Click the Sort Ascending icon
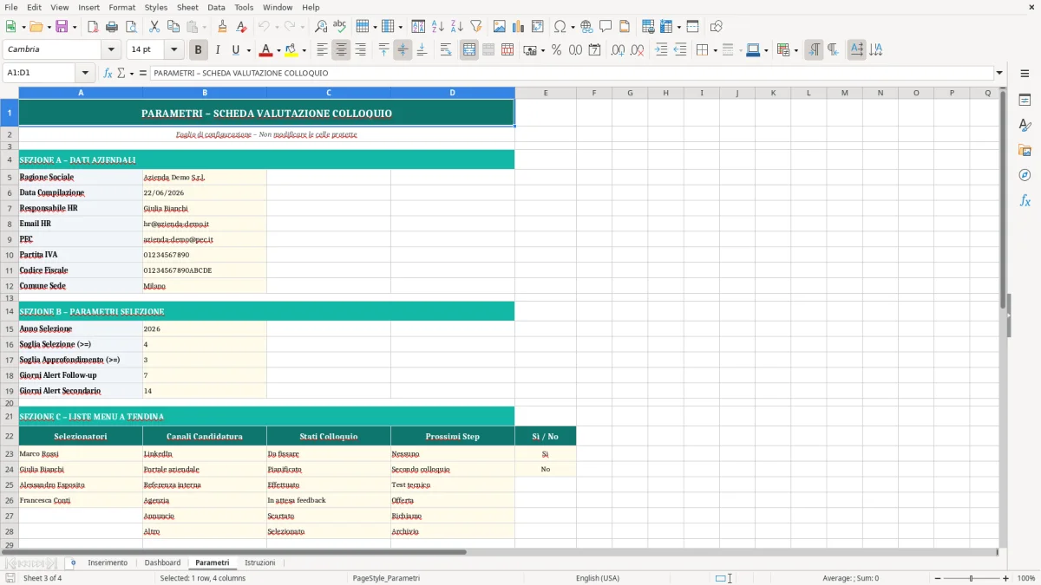The height and width of the screenshot is (585, 1041). pyautogui.click(x=438, y=27)
